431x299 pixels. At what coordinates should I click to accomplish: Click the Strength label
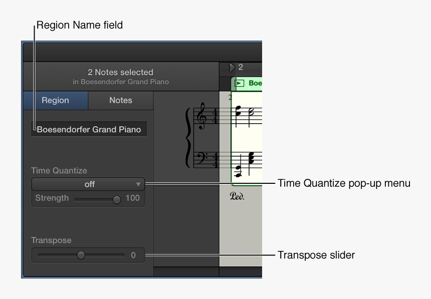coord(52,198)
